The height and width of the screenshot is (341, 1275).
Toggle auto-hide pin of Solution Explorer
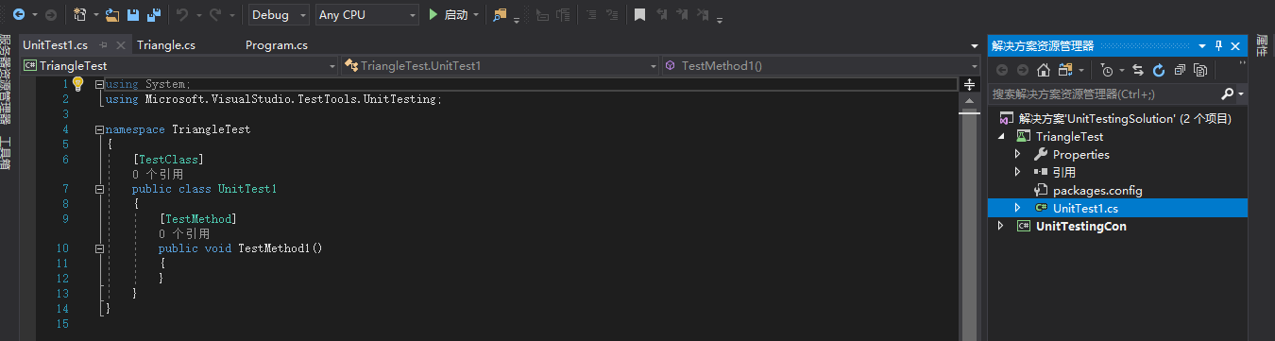click(1218, 45)
